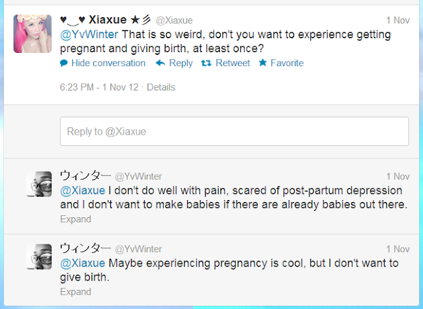
Task: Open the Details link beside the timestamp
Action: pyautogui.click(x=161, y=87)
